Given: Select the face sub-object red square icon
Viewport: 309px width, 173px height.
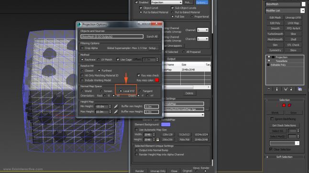Looking at the screenshot, I should click(x=284, y=105).
